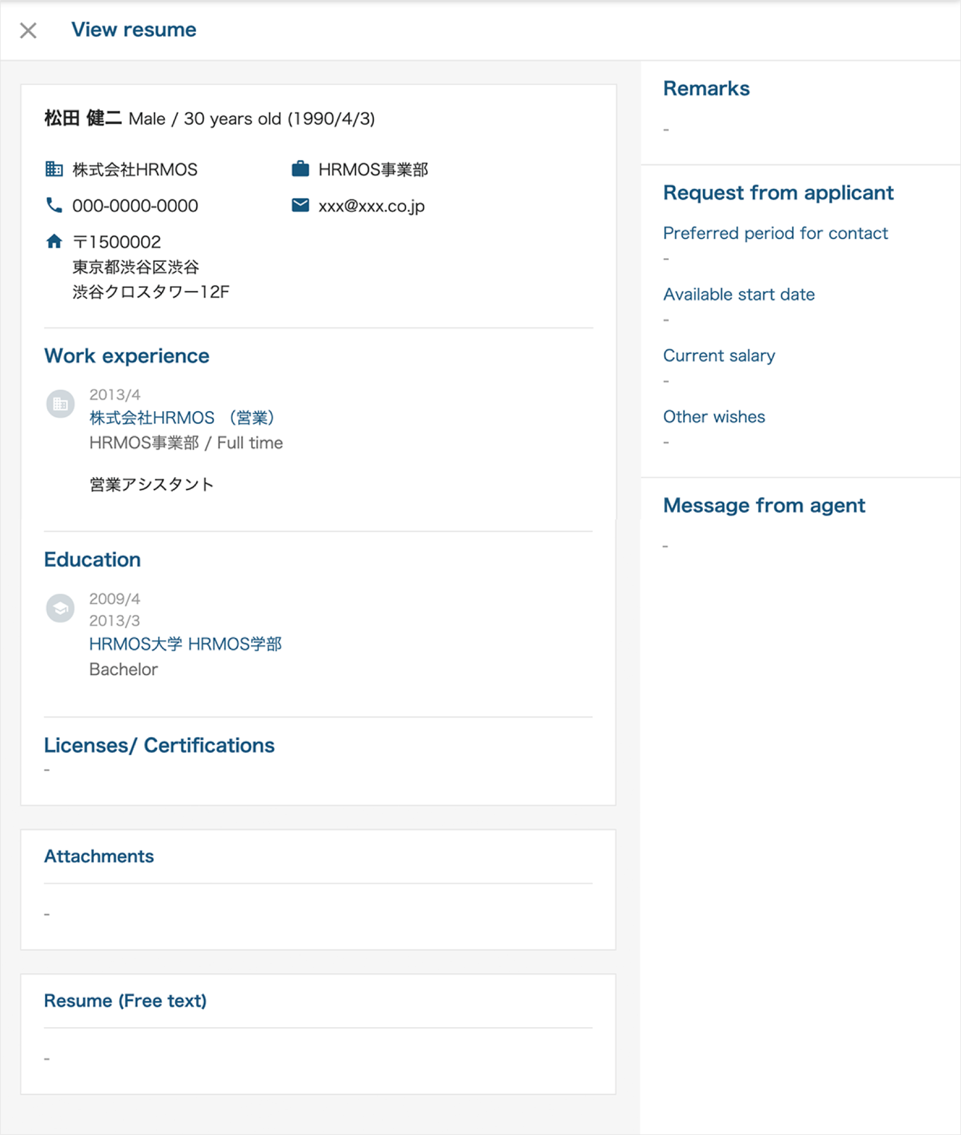
Task: Click the phone number 000-0000-0000
Action: tap(135, 206)
